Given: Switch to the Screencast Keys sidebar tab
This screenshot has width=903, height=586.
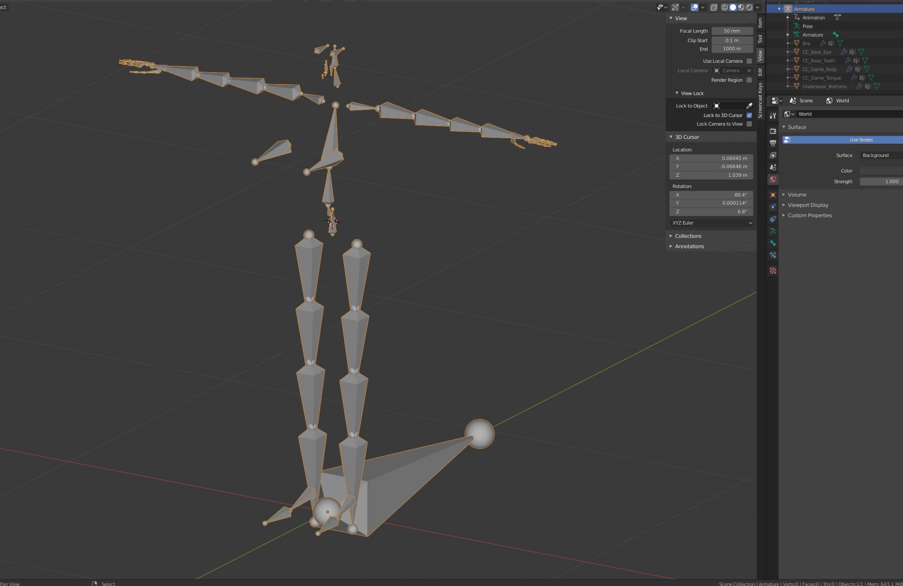Looking at the screenshot, I should pos(760,100).
